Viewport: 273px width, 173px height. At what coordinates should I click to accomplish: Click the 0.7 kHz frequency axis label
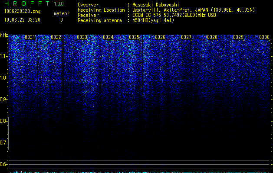tap(4, 143)
